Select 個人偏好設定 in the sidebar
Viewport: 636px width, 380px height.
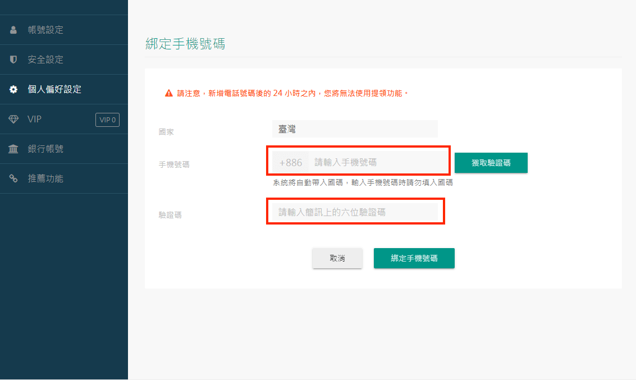(54, 89)
